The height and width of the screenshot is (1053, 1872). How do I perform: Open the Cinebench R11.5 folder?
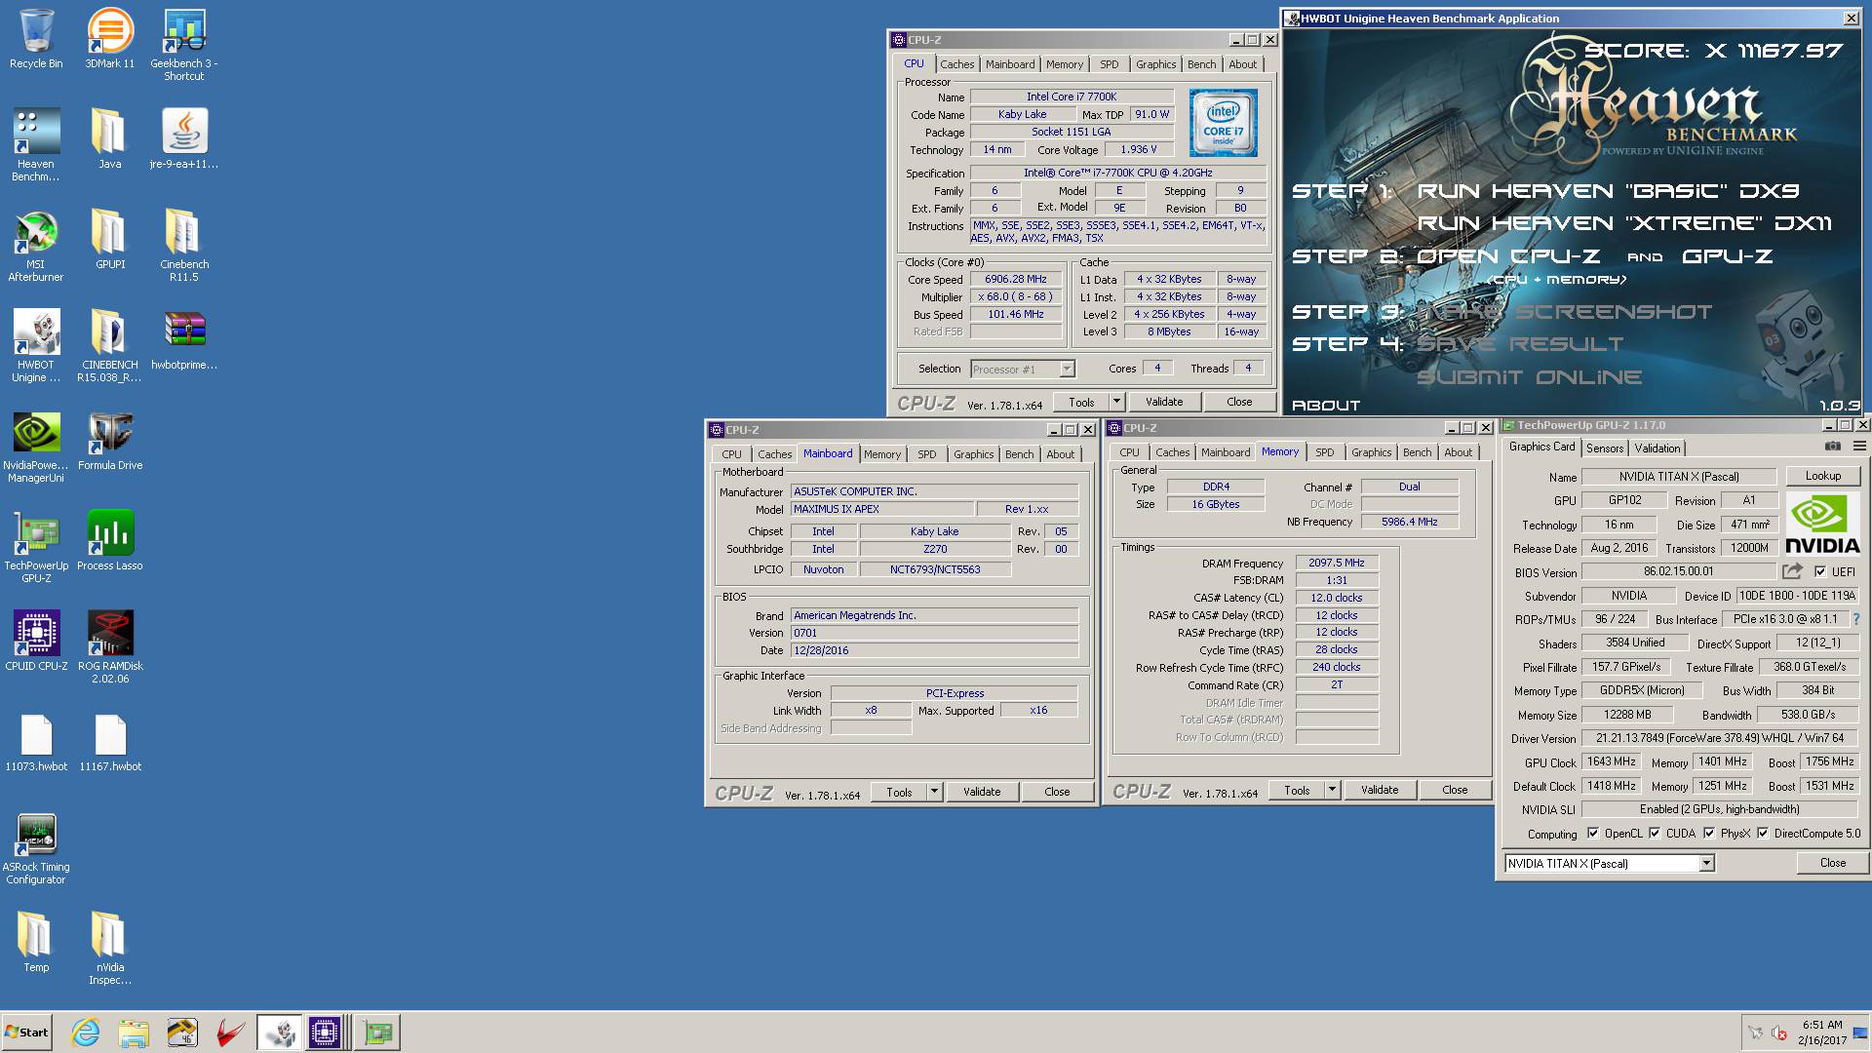click(x=184, y=245)
